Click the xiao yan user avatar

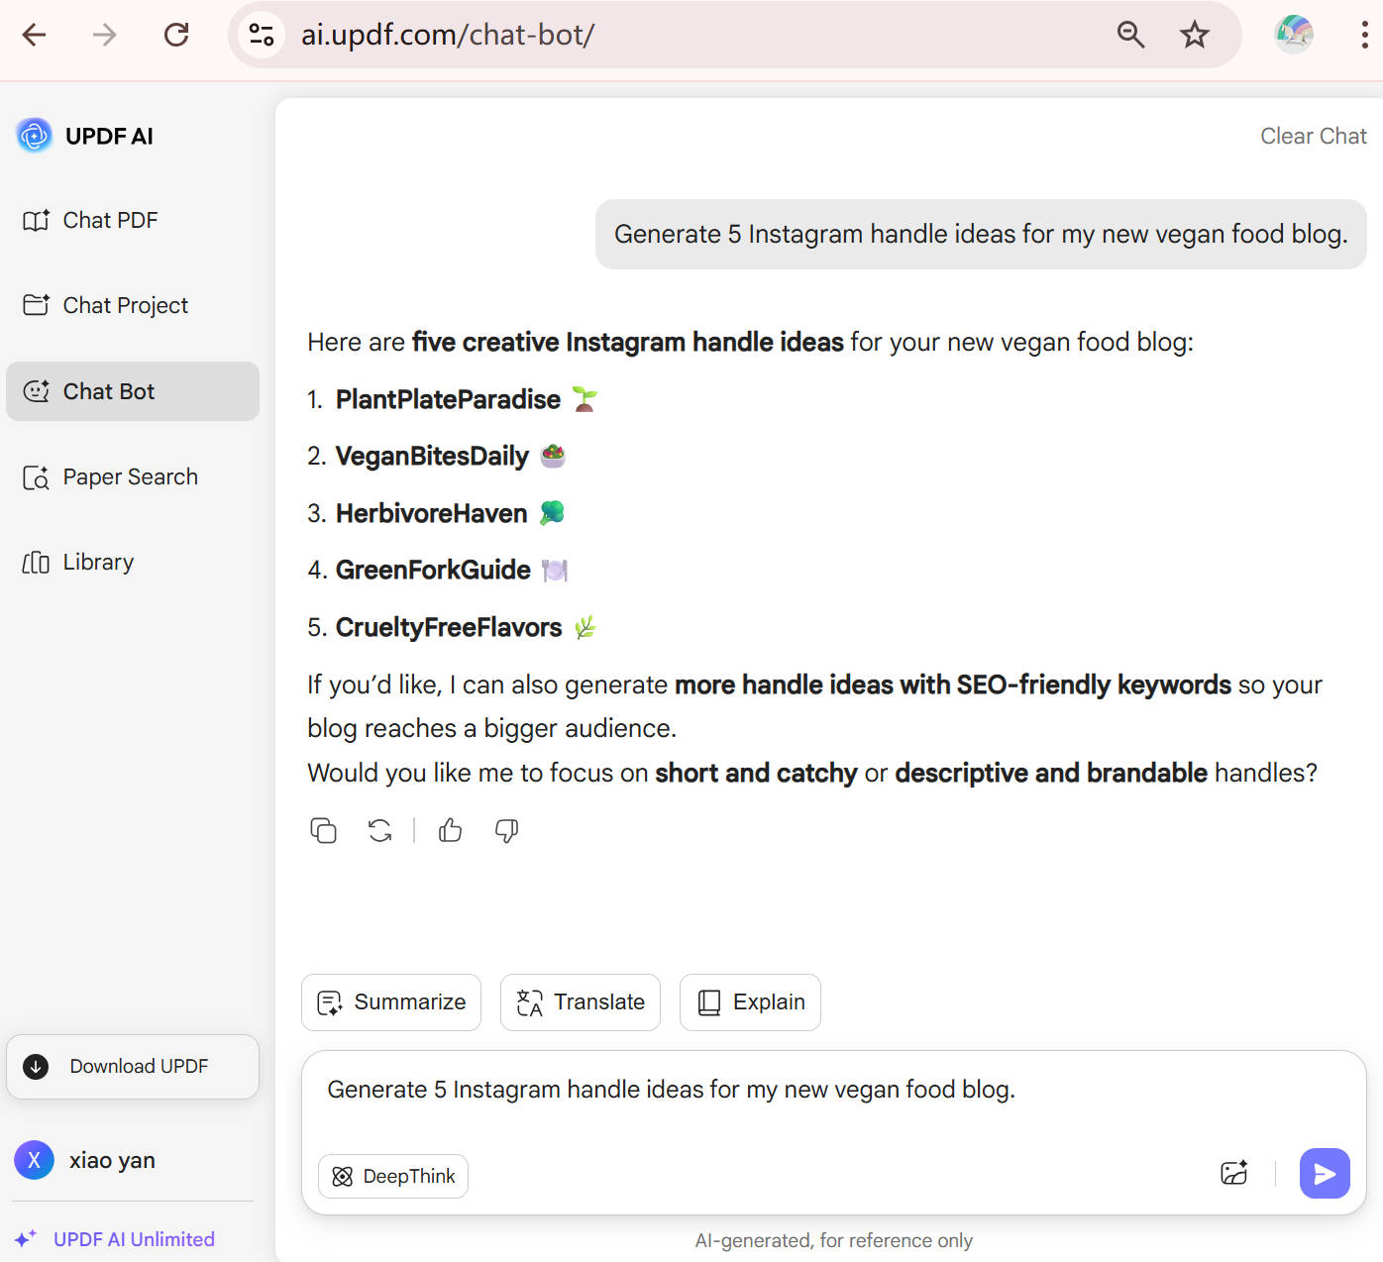35,1160
